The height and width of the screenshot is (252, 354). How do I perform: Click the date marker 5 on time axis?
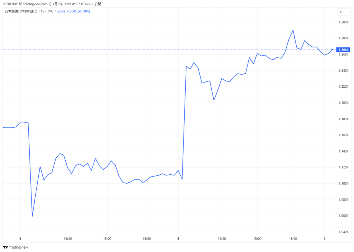click(x=20, y=239)
